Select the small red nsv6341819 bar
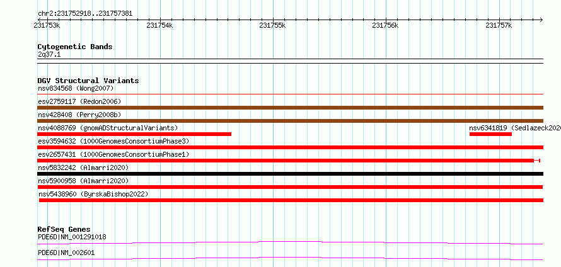Image resolution: width=561 pixels, height=267 pixels. point(490,134)
